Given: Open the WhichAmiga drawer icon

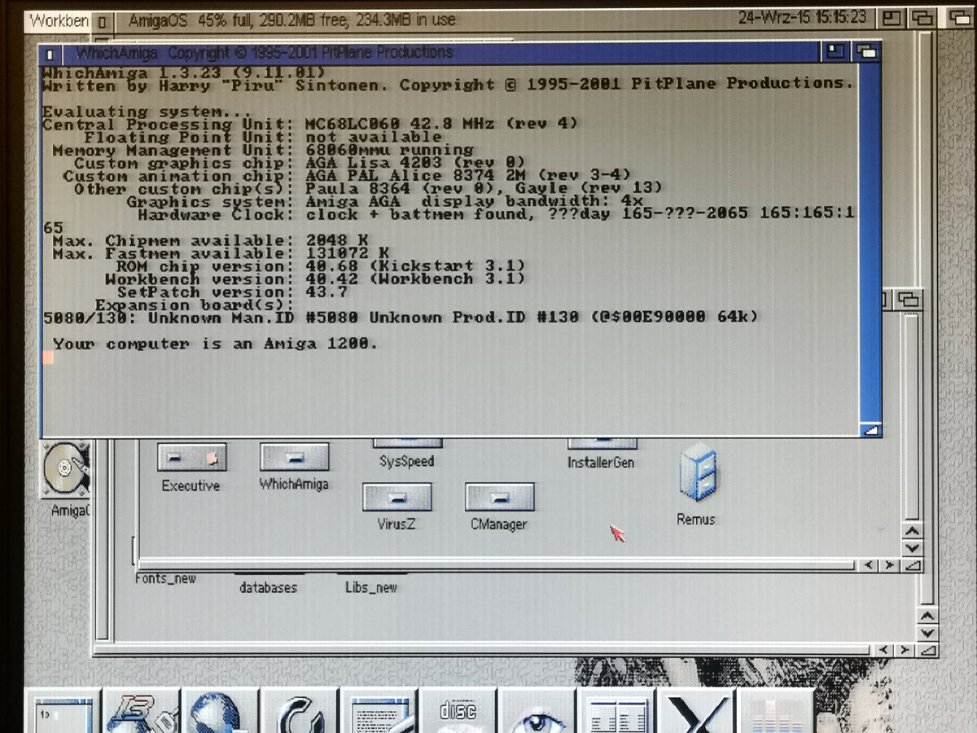Looking at the screenshot, I should [294, 458].
